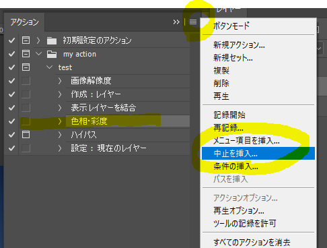Choose 複製 from the flyout menu
The height and width of the screenshot is (248, 327).
click(x=258, y=71)
